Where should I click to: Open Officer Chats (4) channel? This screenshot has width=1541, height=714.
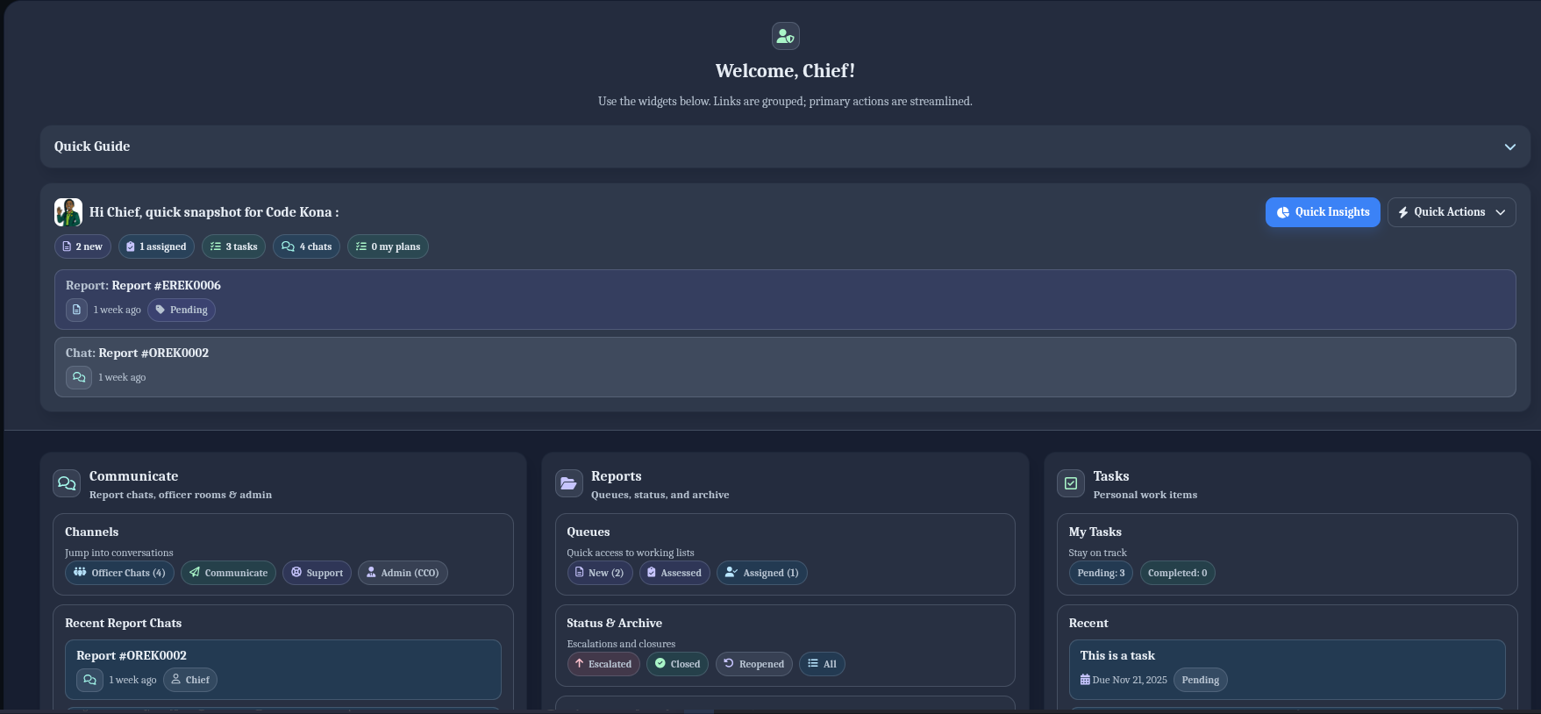(119, 573)
